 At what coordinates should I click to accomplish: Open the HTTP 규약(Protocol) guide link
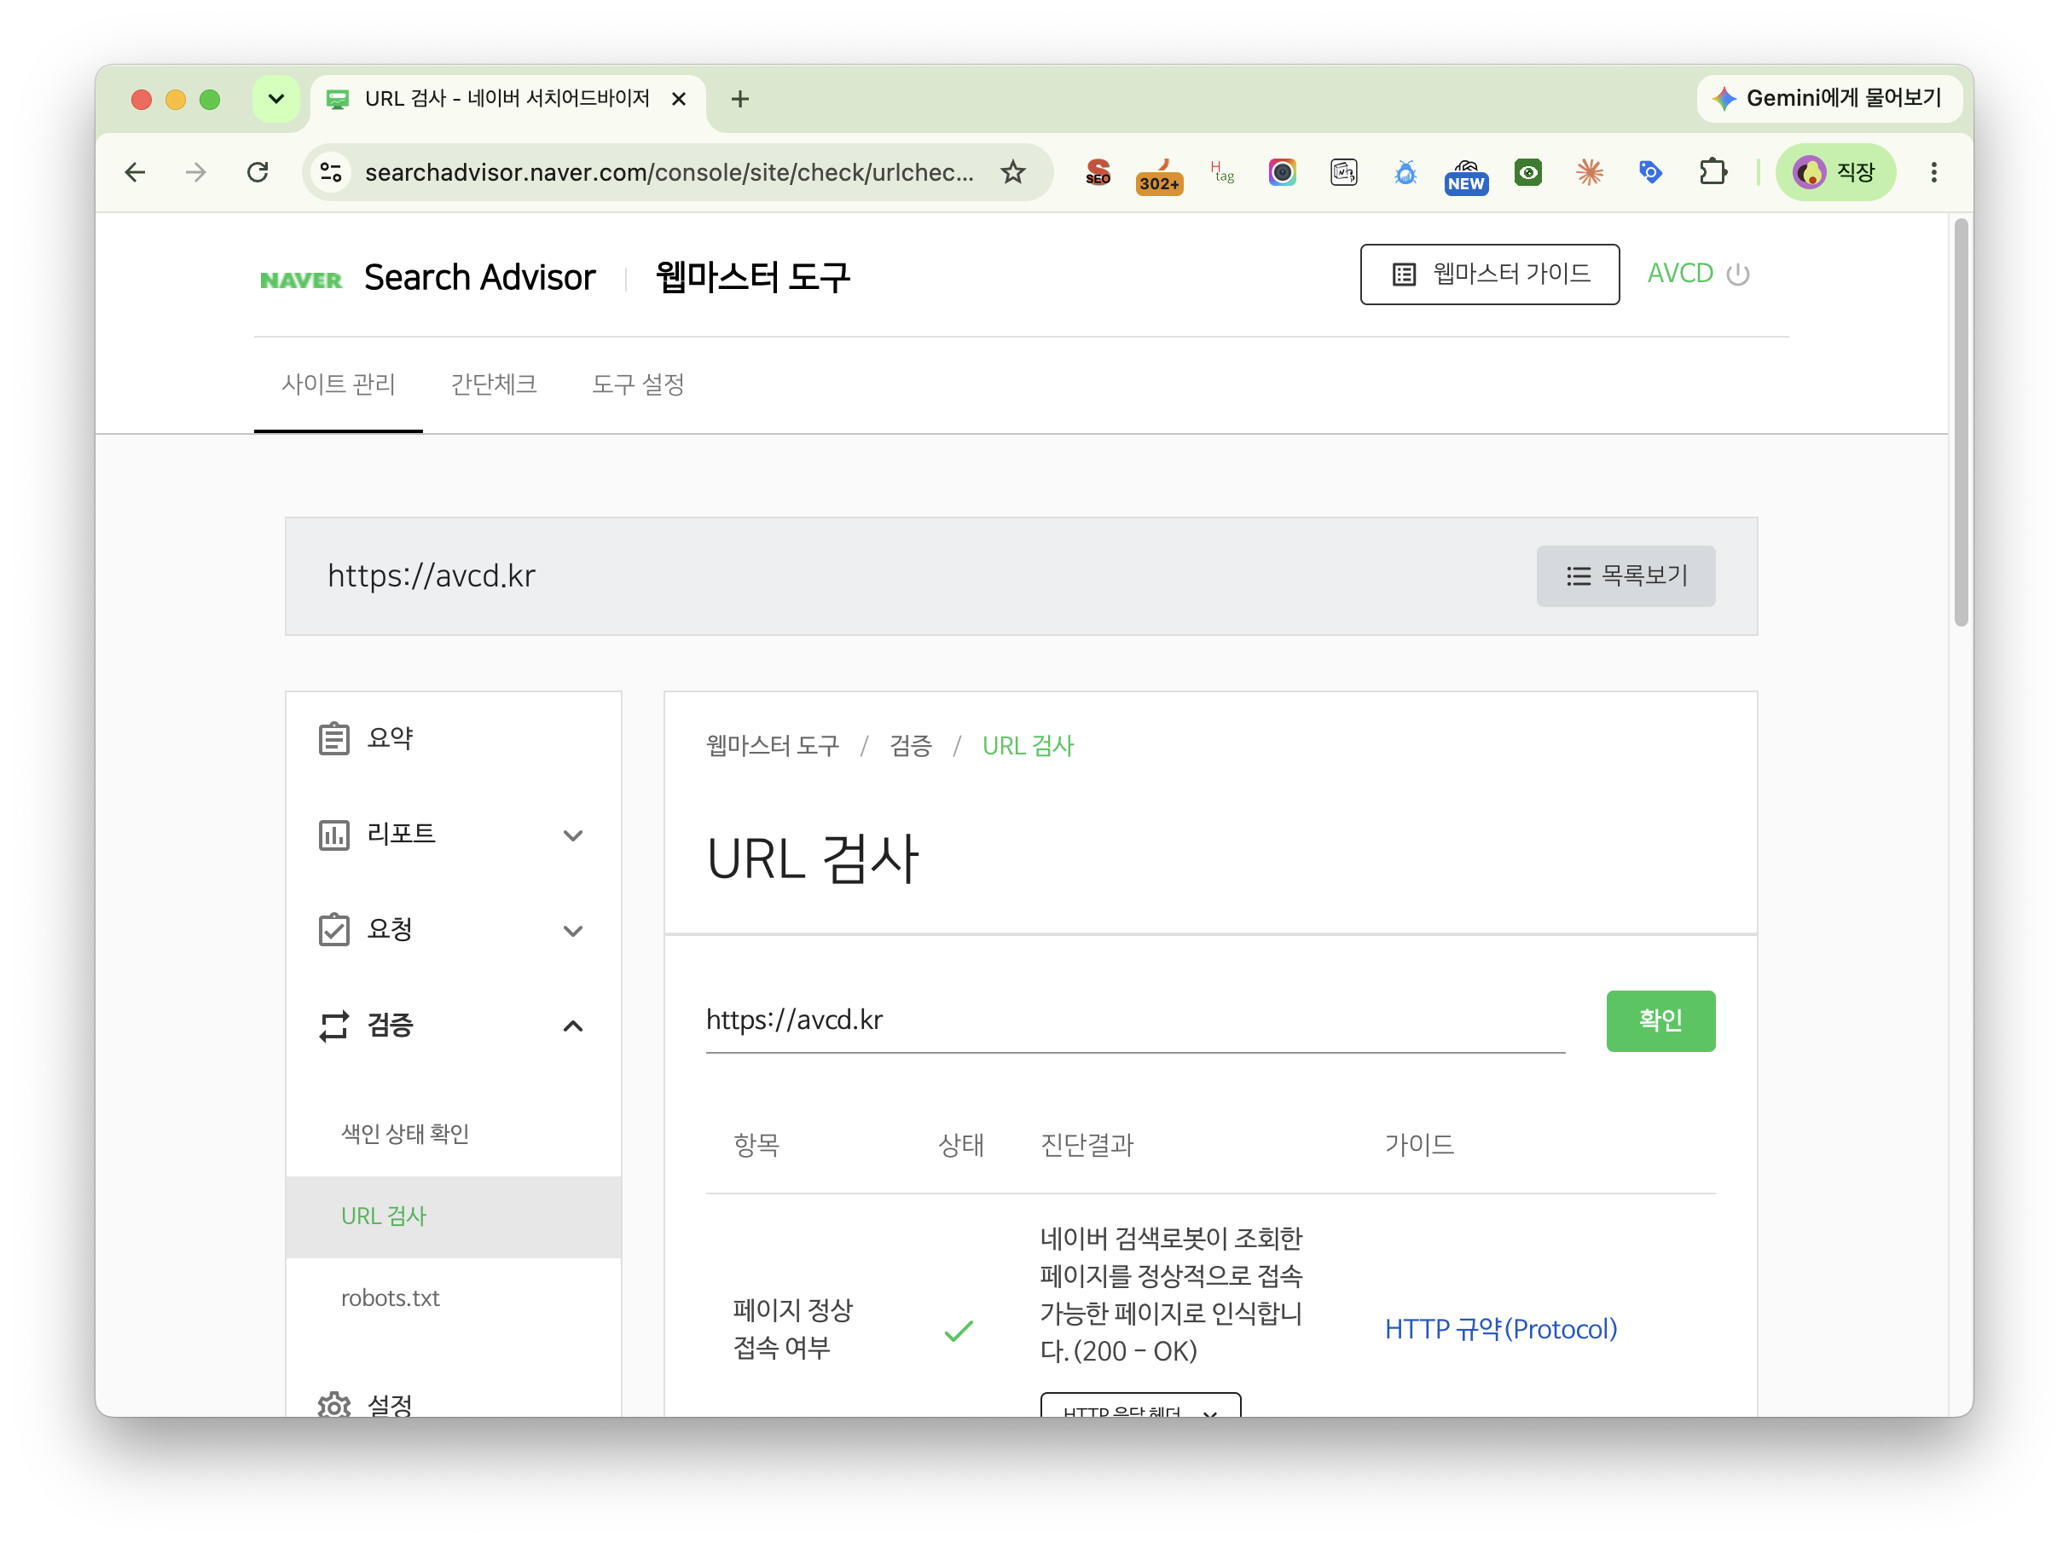coord(1500,1328)
